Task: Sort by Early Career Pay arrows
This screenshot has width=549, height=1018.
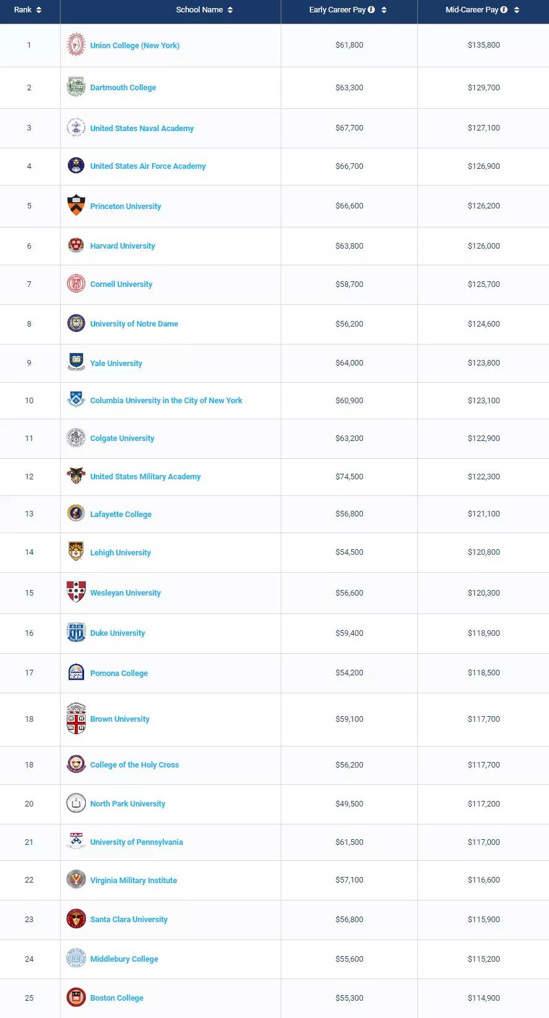Action: tap(384, 10)
